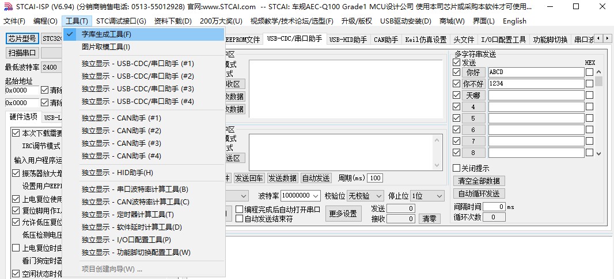Image resolution: width=614 pixels, height=279 pixels.
Task: Click the text field containing ABCD
Action: [536, 72]
